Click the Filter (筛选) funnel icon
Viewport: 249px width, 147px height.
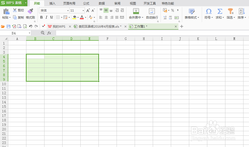(231, 11)
